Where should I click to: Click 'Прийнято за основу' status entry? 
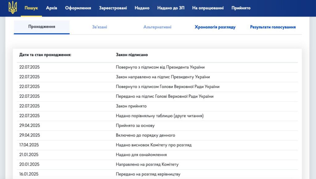coord(135,125)
